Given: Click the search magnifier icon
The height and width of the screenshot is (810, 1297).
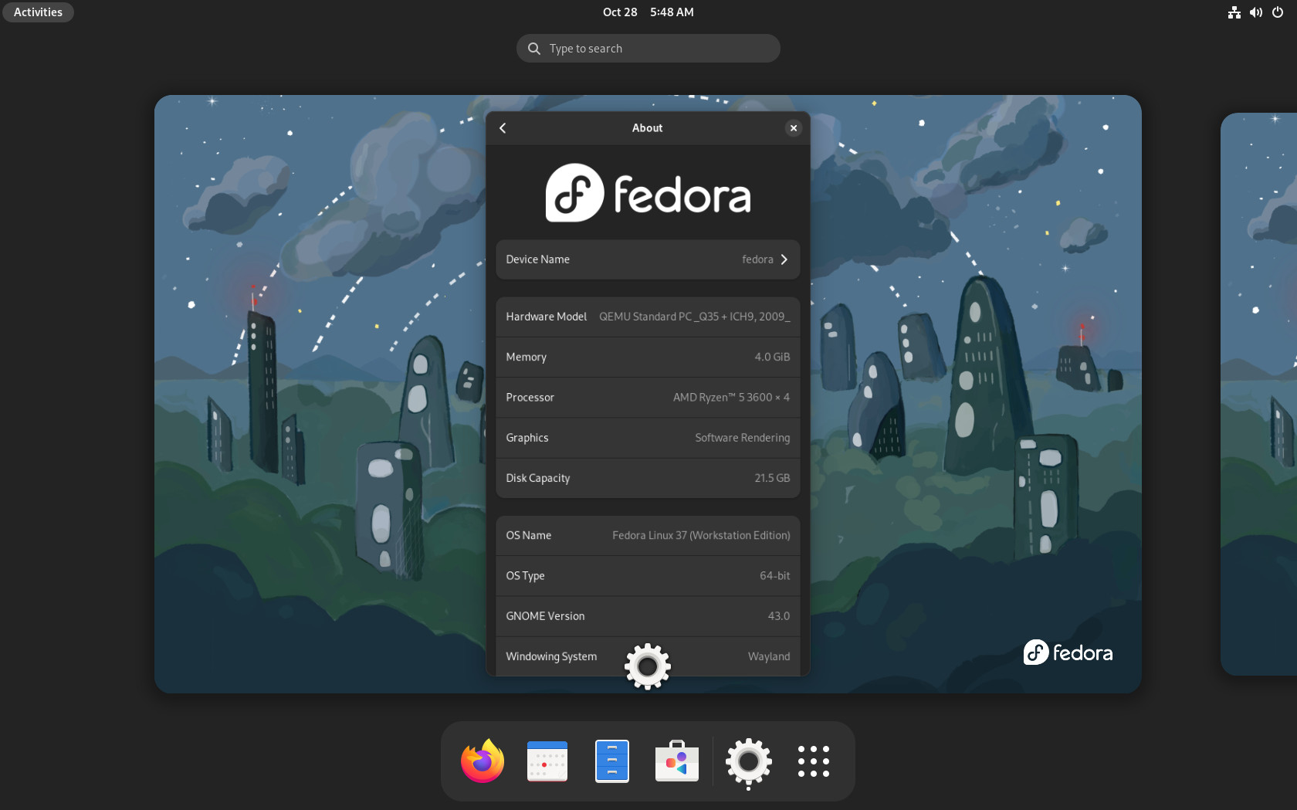Looking at the screenshot, I should [533, 49].
